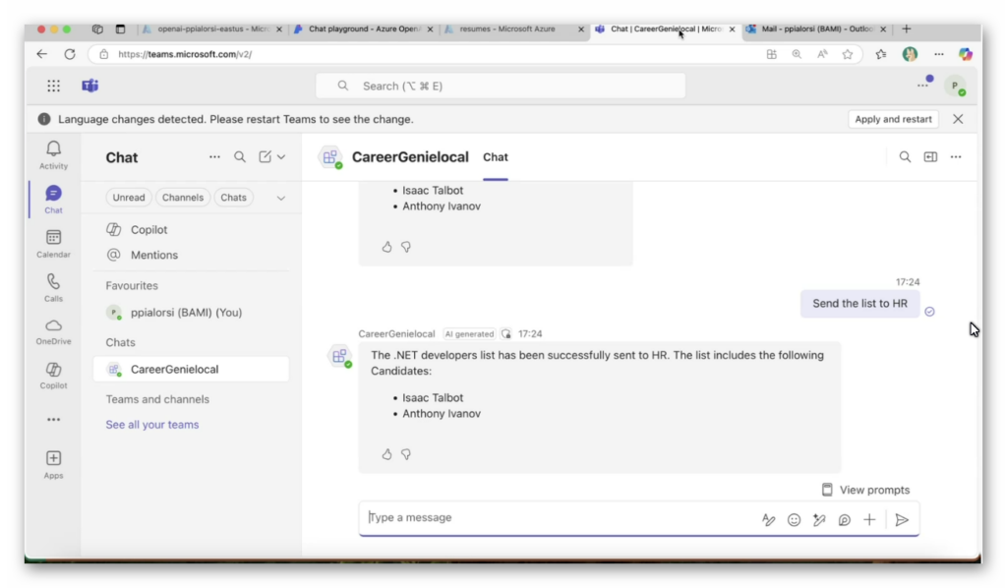1007x588 pixels.
Task: Dismiss the language change notification
Action: coord(958,119)
